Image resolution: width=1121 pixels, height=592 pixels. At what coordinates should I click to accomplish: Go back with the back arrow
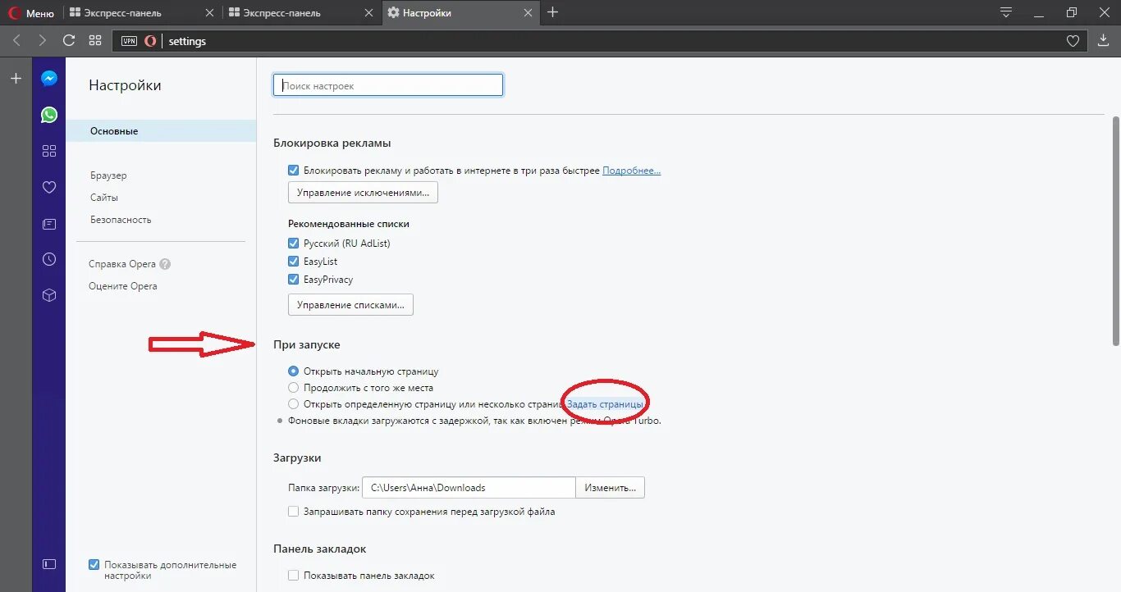[16, 40]
